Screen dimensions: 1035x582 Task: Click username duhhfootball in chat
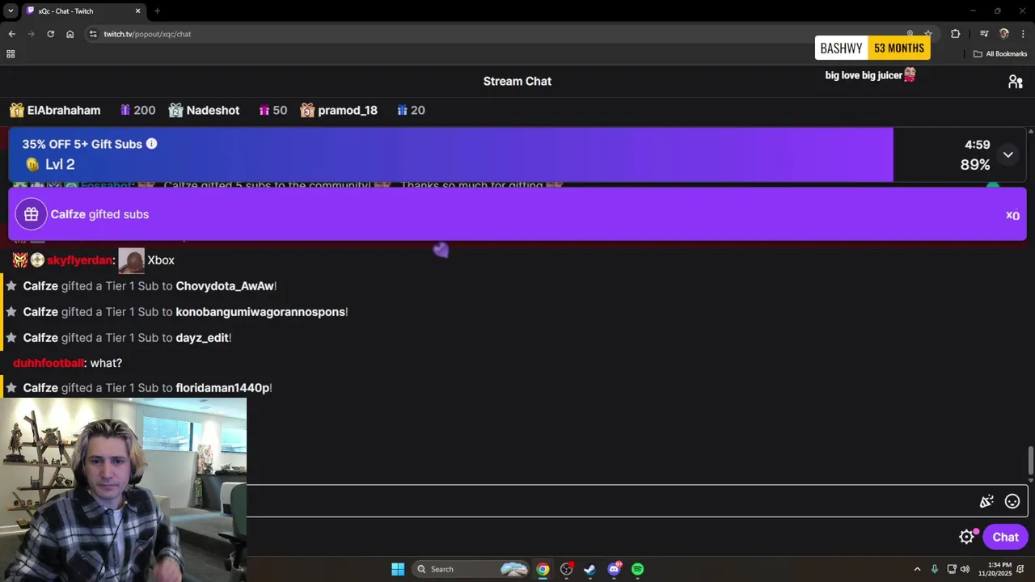coord(49,363)
